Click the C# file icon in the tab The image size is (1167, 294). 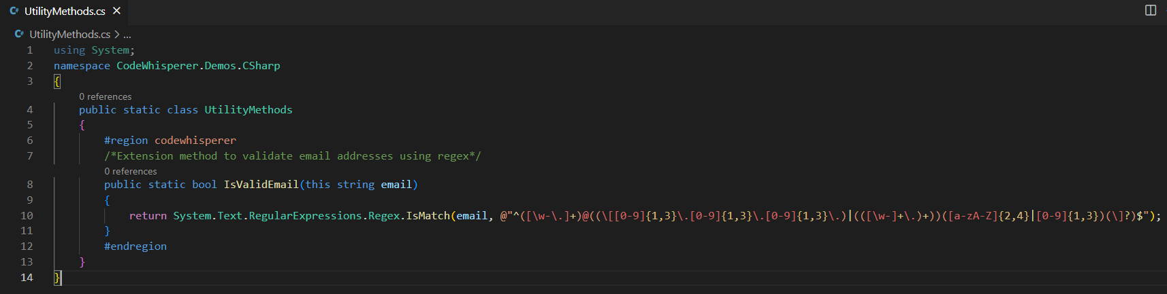pyautogui.click(x=14, y=11)
